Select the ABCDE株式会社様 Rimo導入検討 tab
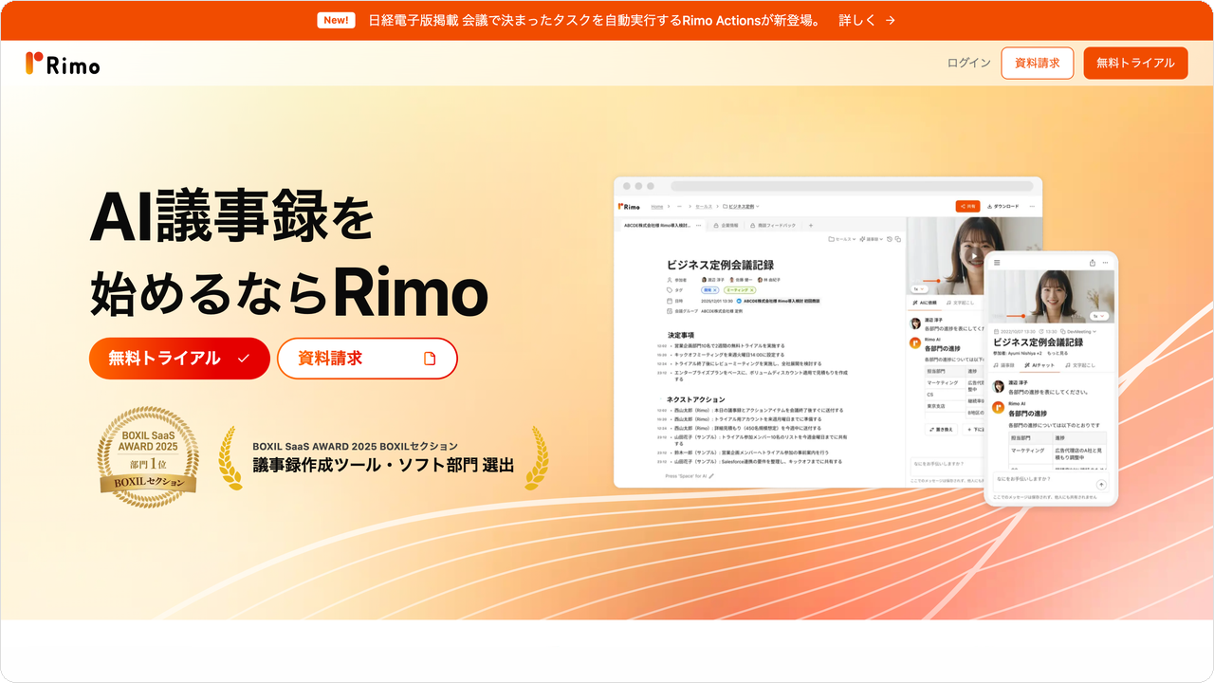 point(662,226)
